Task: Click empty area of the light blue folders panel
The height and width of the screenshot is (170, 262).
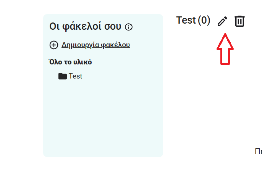Action: [103, 118]
